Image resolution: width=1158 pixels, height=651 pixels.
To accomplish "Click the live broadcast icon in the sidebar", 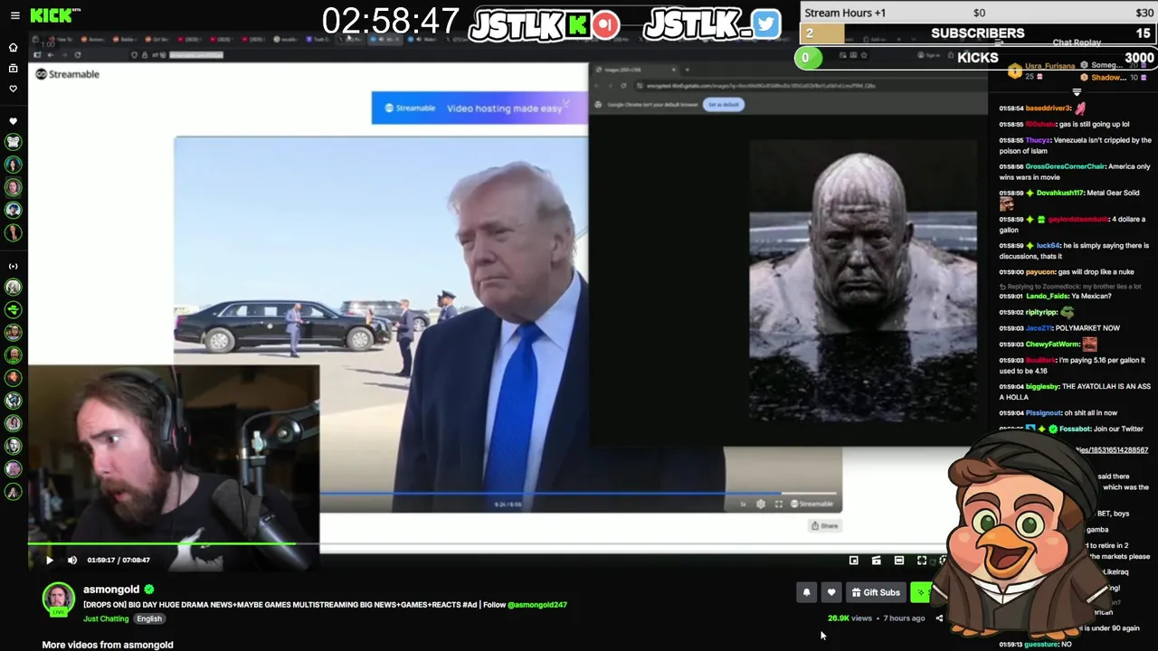I will pyautogui.click(x=13, y=266).
